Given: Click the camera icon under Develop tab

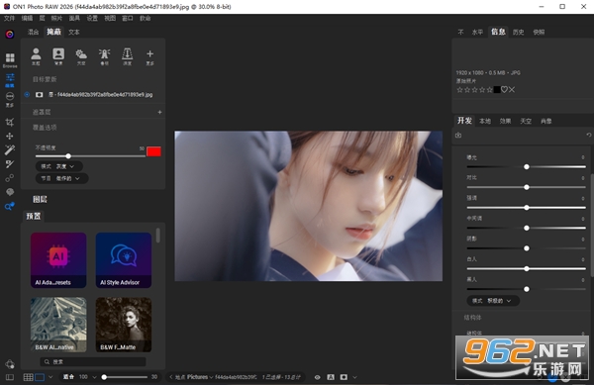Looking at the screenshot, I should tap(458, 136).
